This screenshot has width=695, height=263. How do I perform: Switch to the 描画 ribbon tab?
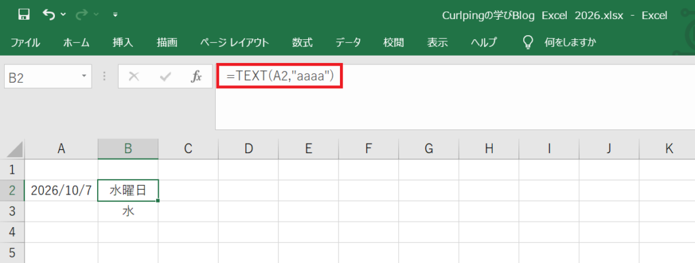(x=167, y=43)
